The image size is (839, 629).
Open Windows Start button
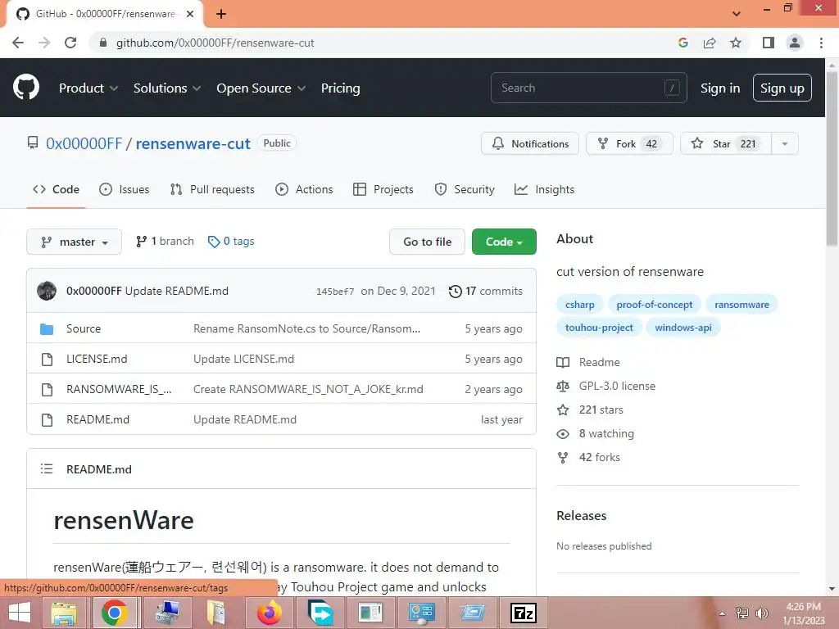click(x=20, y=613)
